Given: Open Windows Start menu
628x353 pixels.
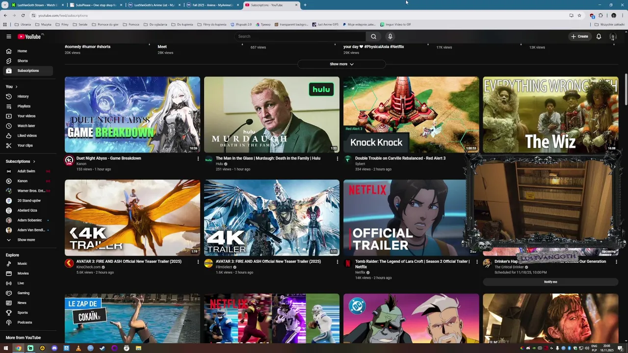Looking at the screenshot, I should [x=6, y=348].
